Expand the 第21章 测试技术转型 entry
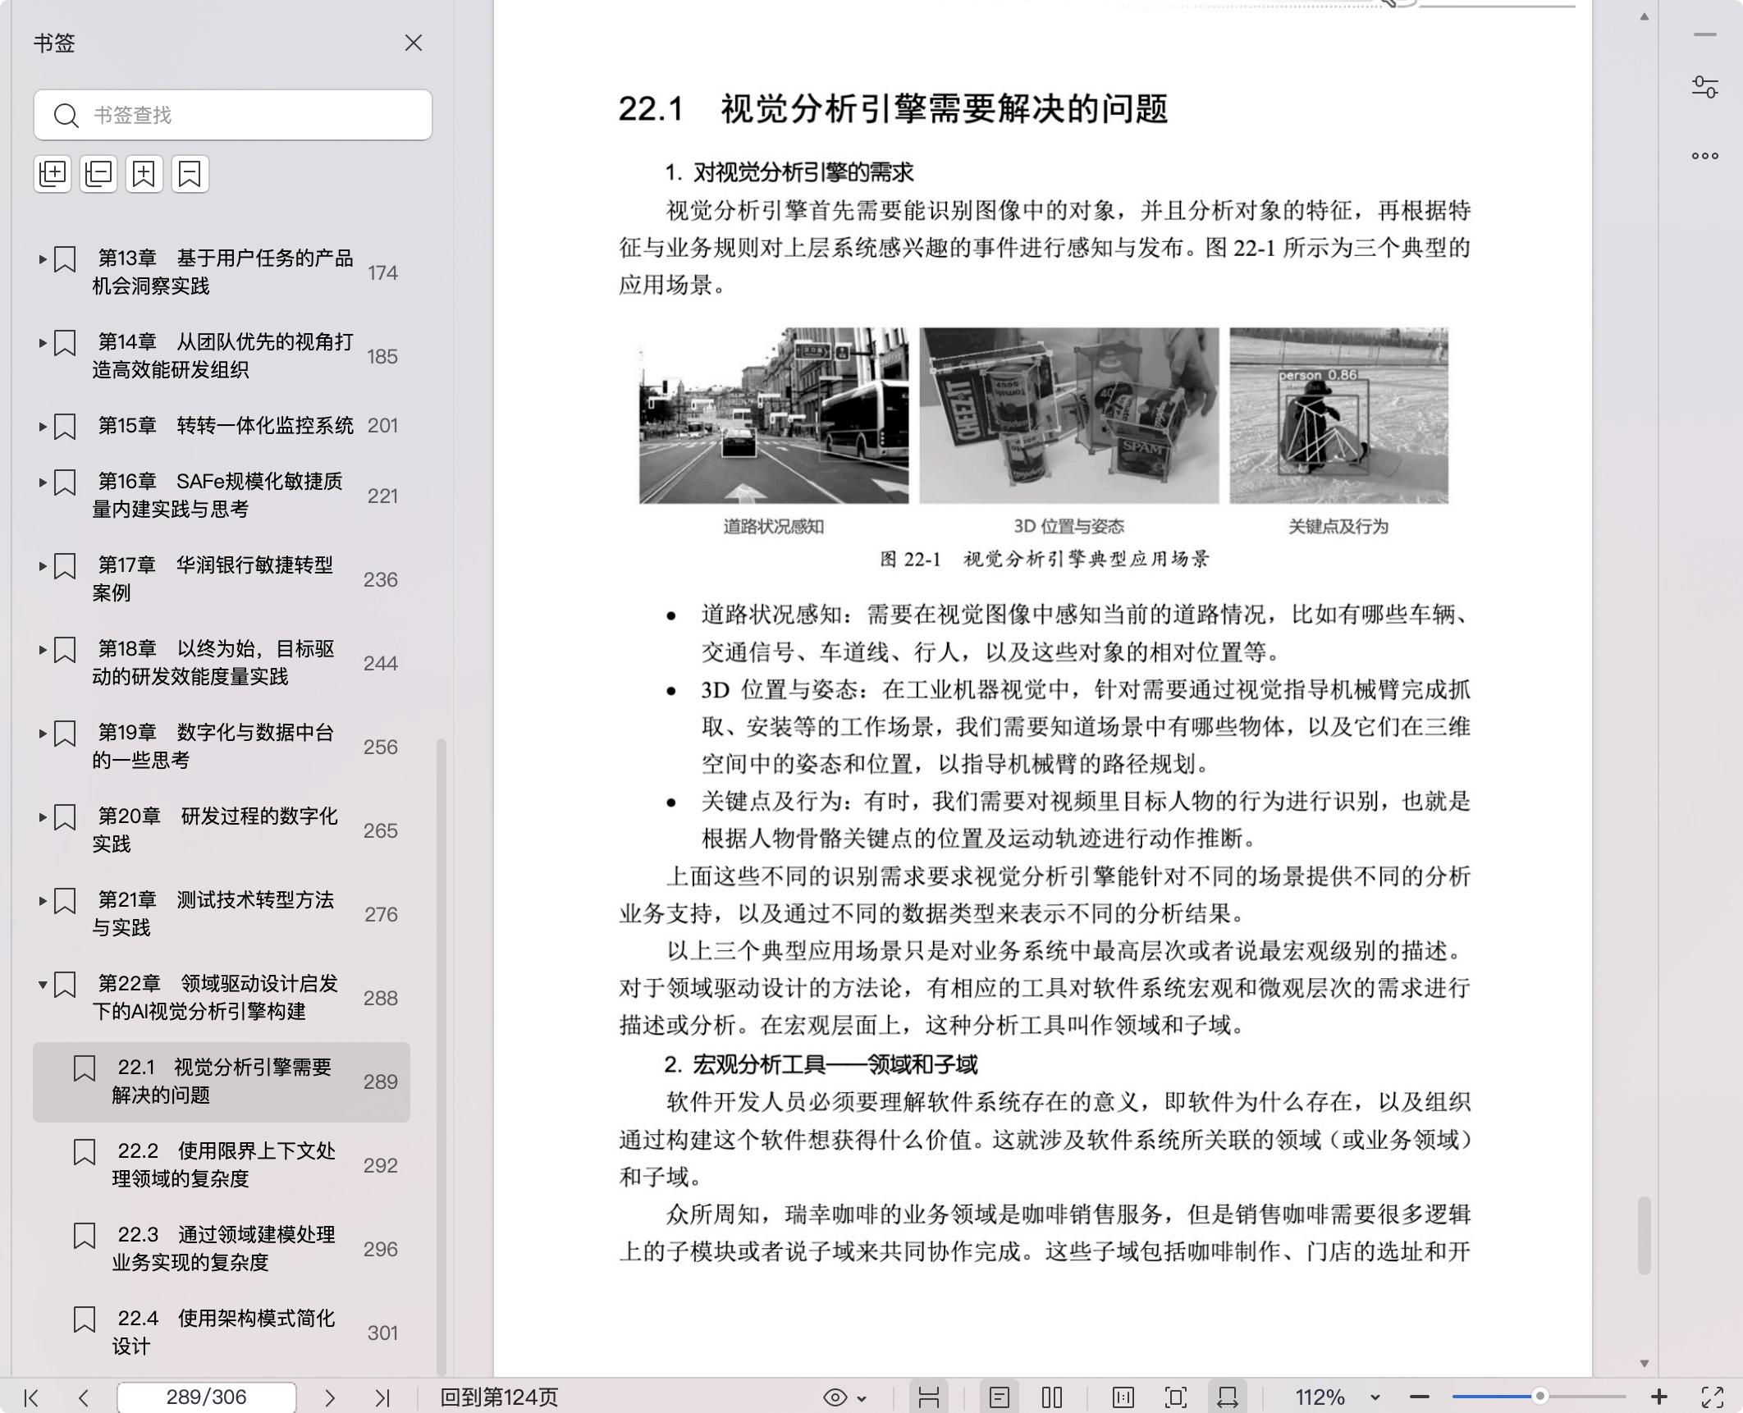Viewport: 1743px width, 1413px height. click(43, 901)
